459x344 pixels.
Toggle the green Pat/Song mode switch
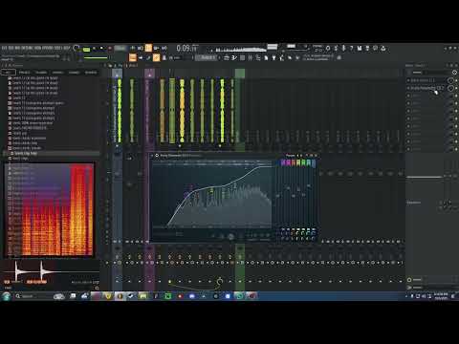[86, 50]
